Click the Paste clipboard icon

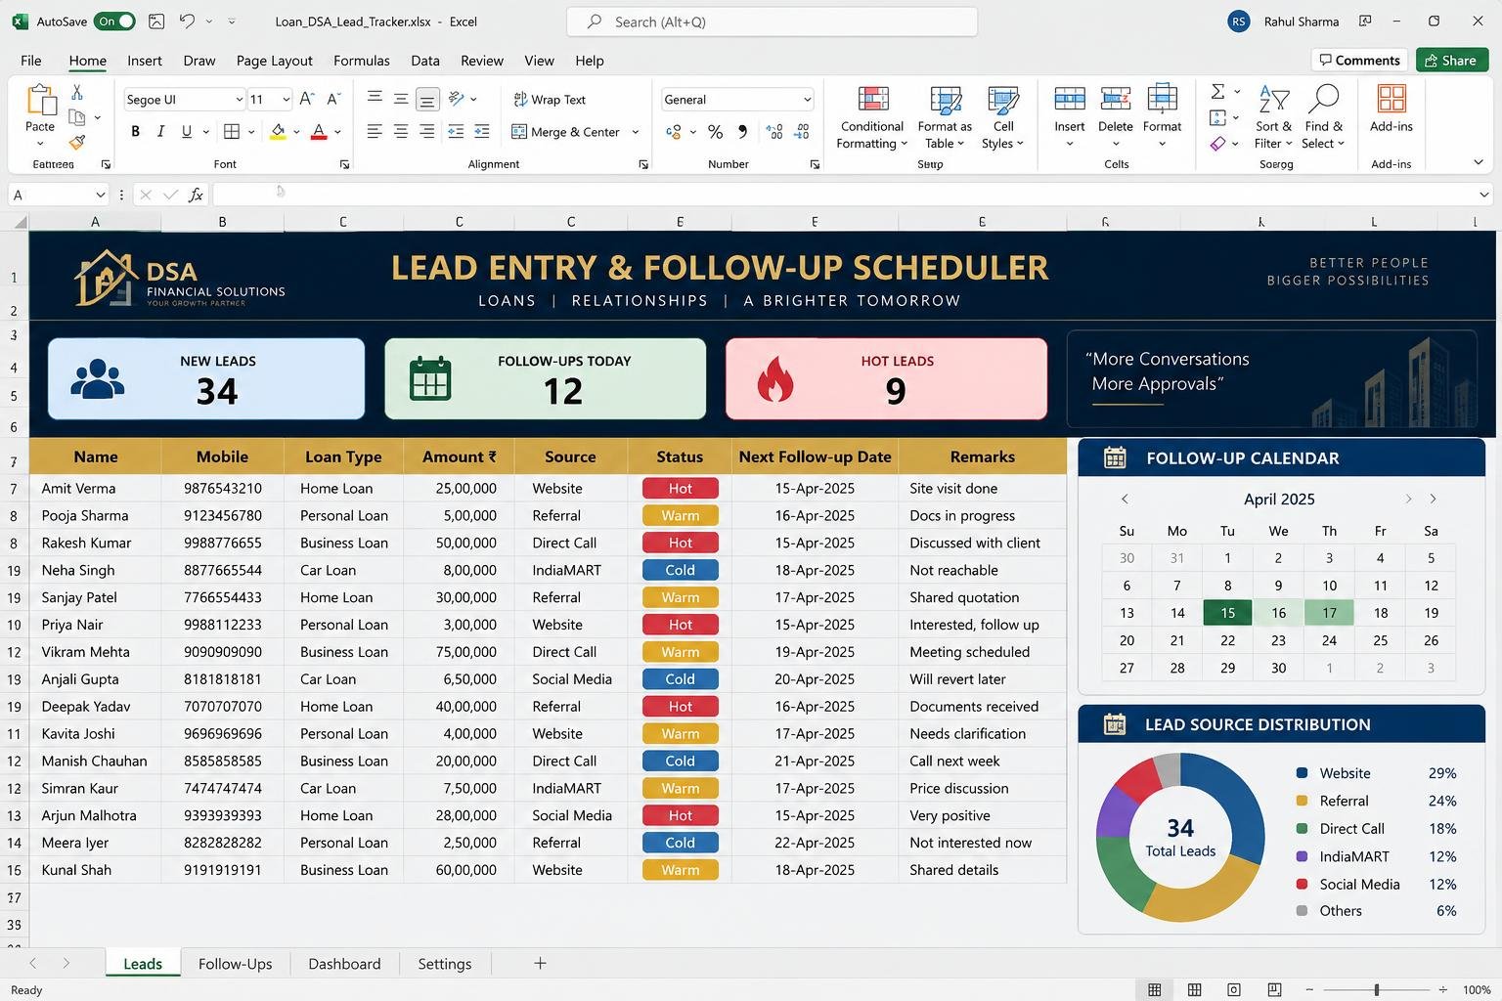[x=40, y=100]
